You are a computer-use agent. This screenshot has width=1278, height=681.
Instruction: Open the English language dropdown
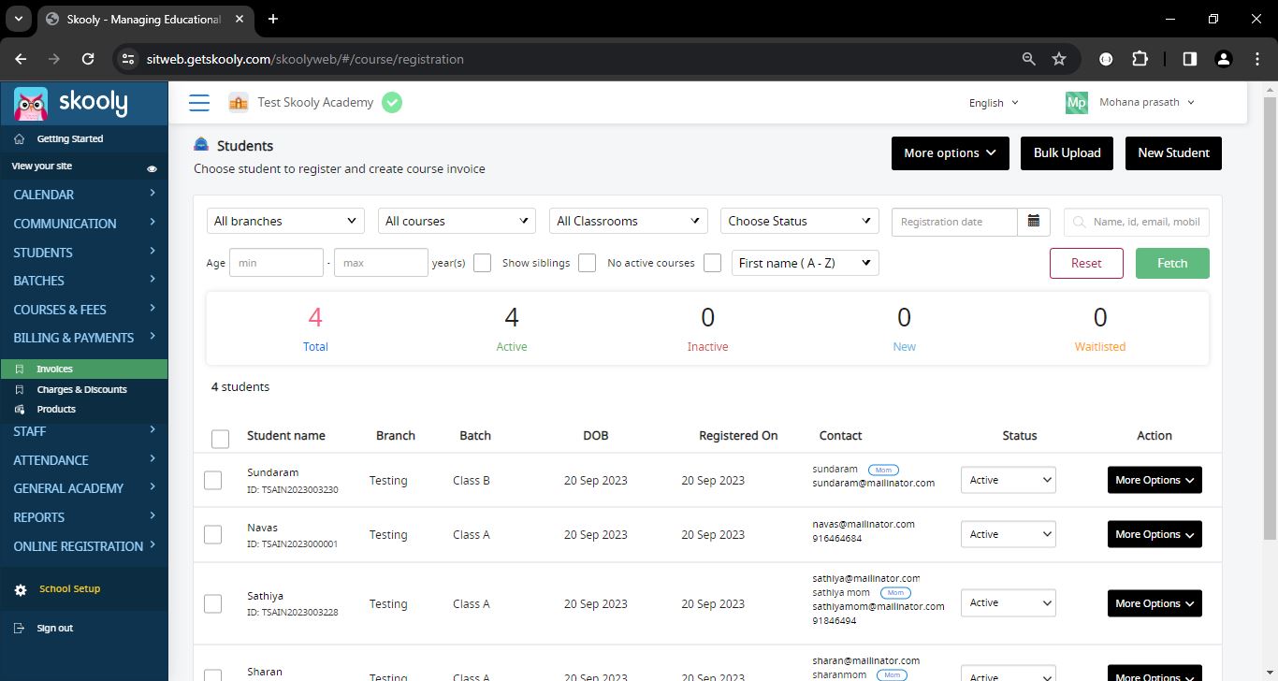[x=994, y=103]
